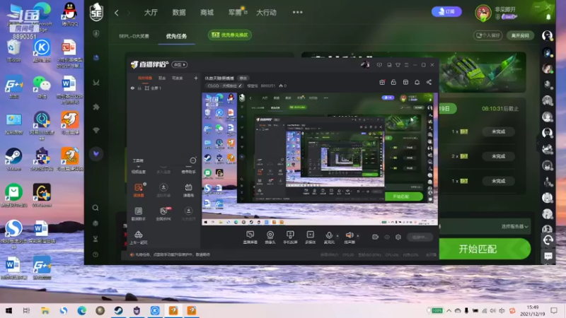Image resolution: width=566 pixels, height=318 pixels.
Task: Open the bell notification icon in streaming app
Action: click(x=417, y=82)
